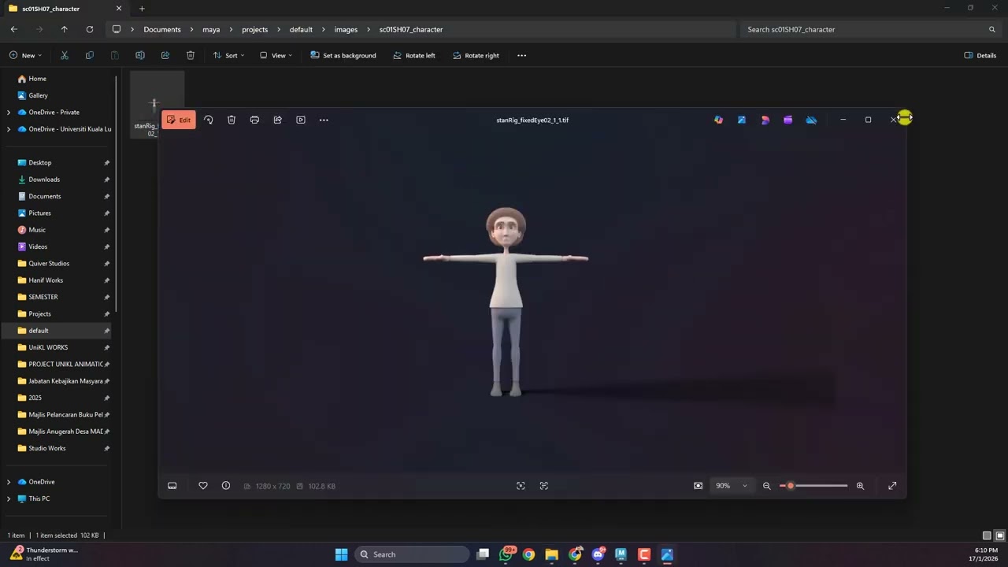Enter full screen in Photos viewer

click(892, 486)
